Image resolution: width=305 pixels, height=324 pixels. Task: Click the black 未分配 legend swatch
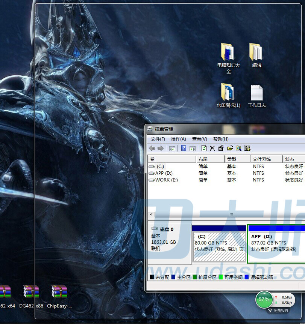(x=152, y=277)
